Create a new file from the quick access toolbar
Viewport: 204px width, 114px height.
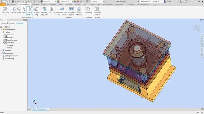[5, 1]
